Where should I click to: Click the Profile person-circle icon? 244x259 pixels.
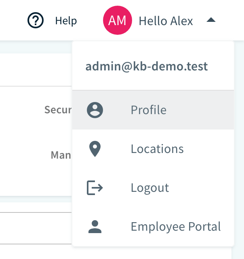pyautogui.click(x=95, y=110)
